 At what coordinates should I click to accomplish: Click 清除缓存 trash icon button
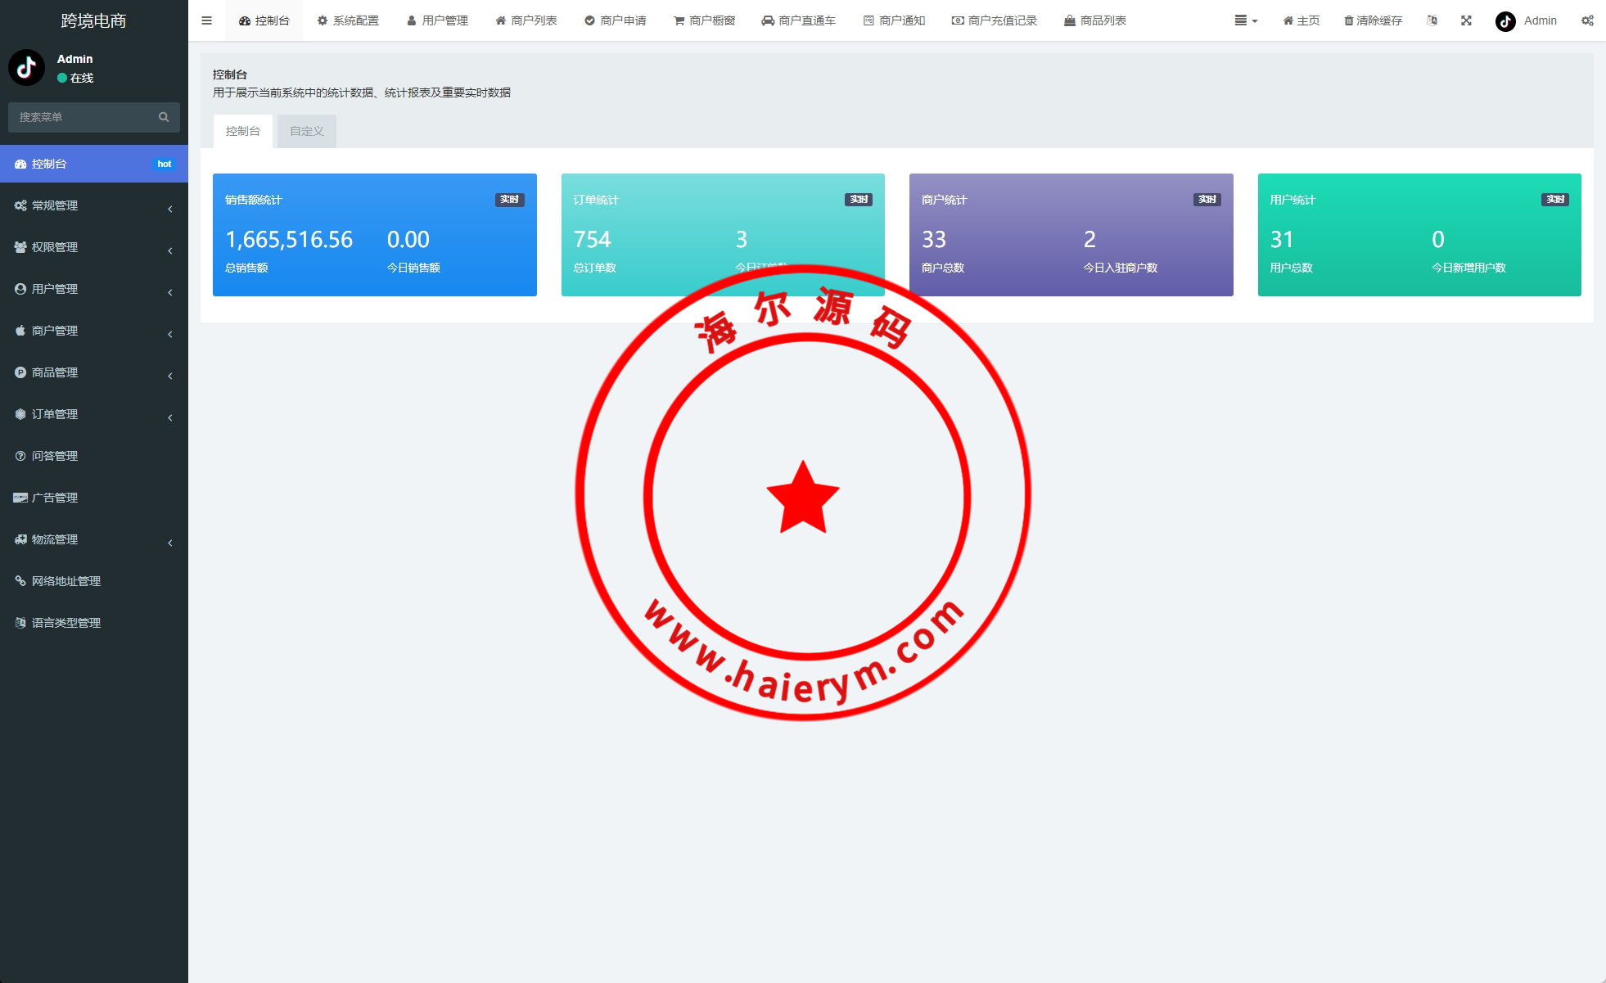click(x=1373, y=20)
